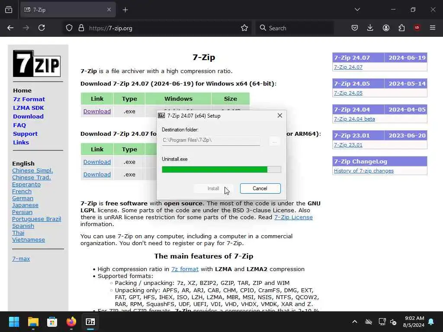Click the network tray icon

tap(382, 322)
